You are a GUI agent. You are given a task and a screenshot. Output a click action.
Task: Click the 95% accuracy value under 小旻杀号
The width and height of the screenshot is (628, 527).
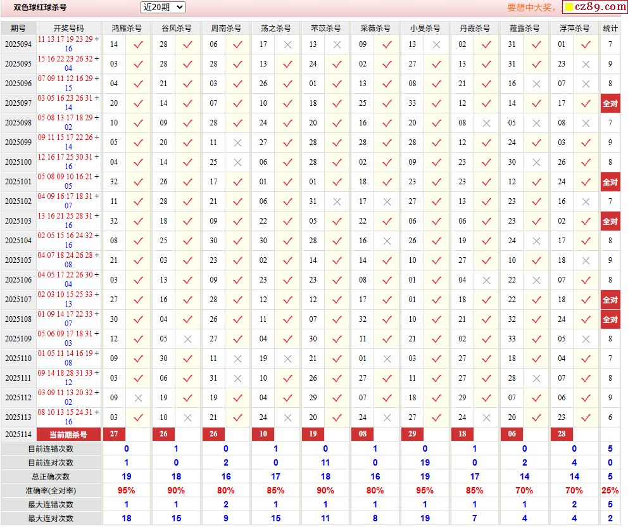click(x=425, y=490)
